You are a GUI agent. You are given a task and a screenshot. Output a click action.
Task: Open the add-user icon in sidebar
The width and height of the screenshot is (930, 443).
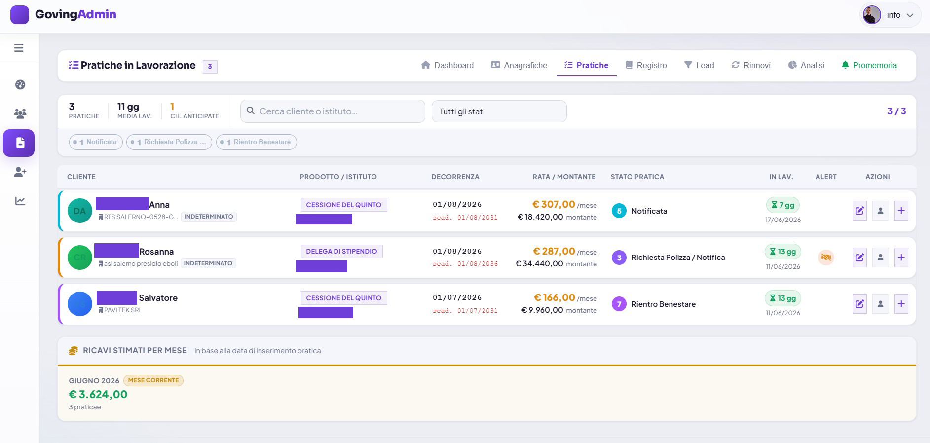click(20, 172)
